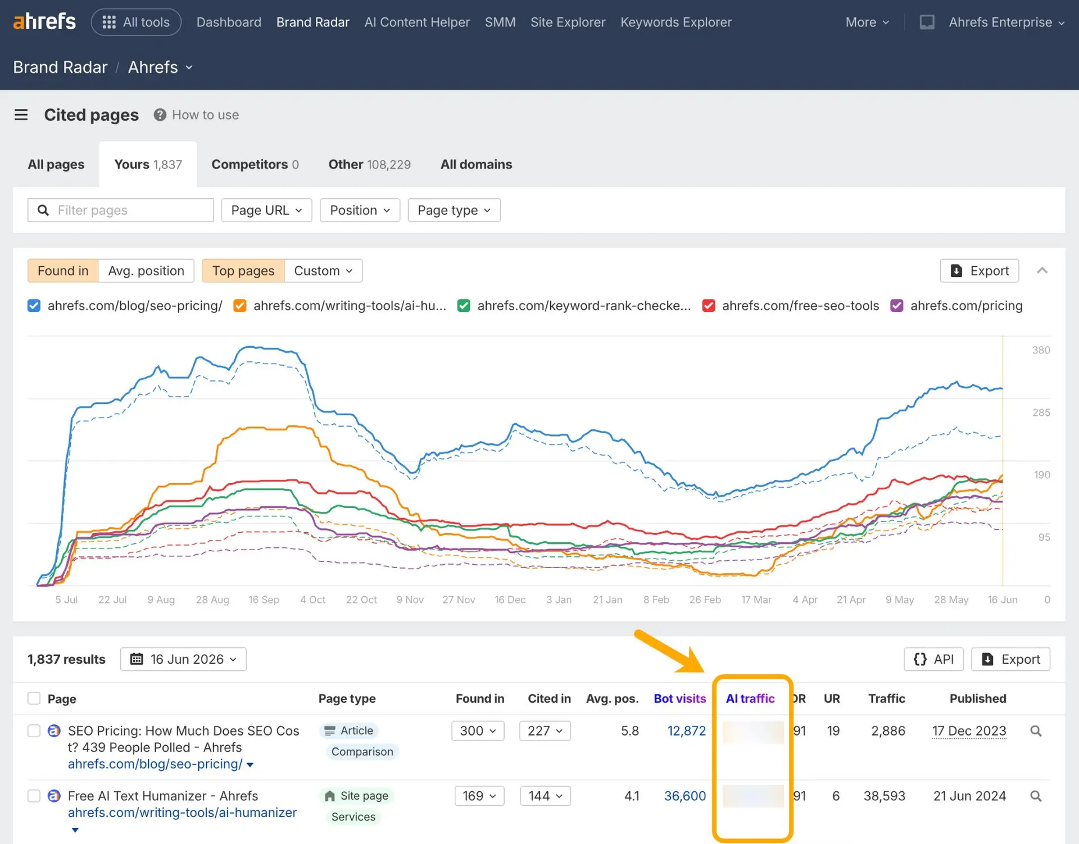The width and height of the screenshot is (1079, 844).
Task: Click the calendar icon on the date picker
Action: 137,659
